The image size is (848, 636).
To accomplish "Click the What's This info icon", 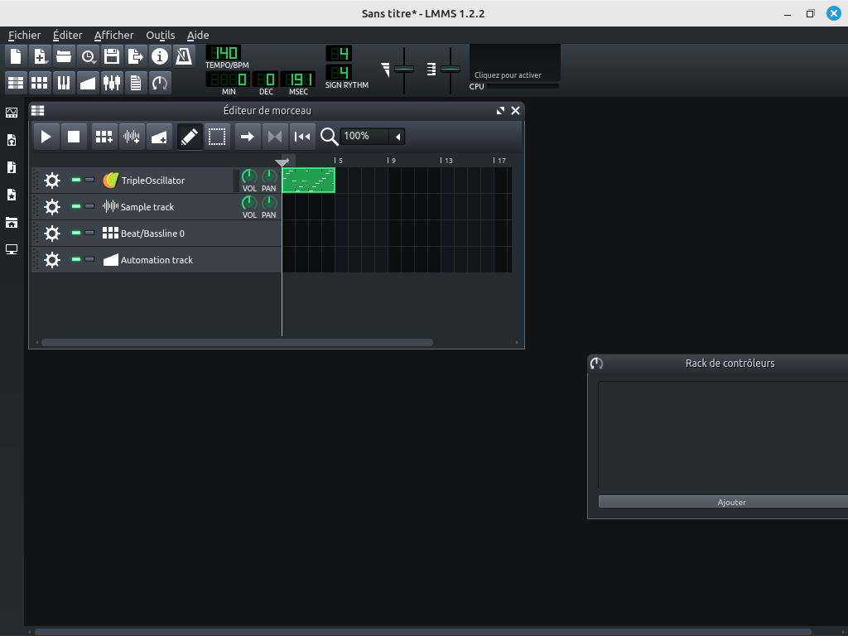I will (160, 56).
